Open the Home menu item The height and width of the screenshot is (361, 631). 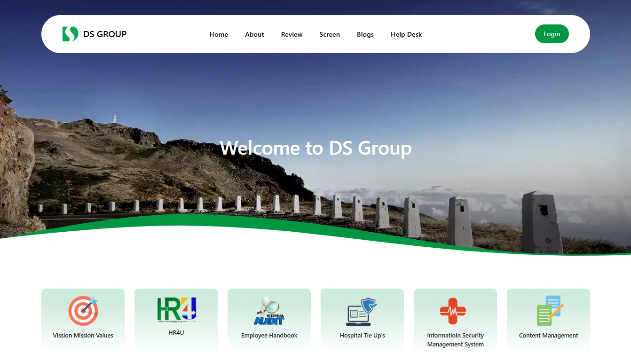[x=219, y=34]
